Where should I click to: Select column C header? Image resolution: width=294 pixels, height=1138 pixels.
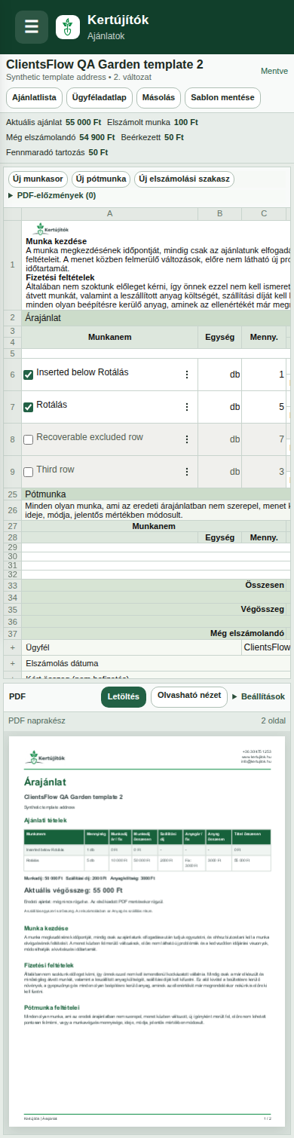(264, 214)
